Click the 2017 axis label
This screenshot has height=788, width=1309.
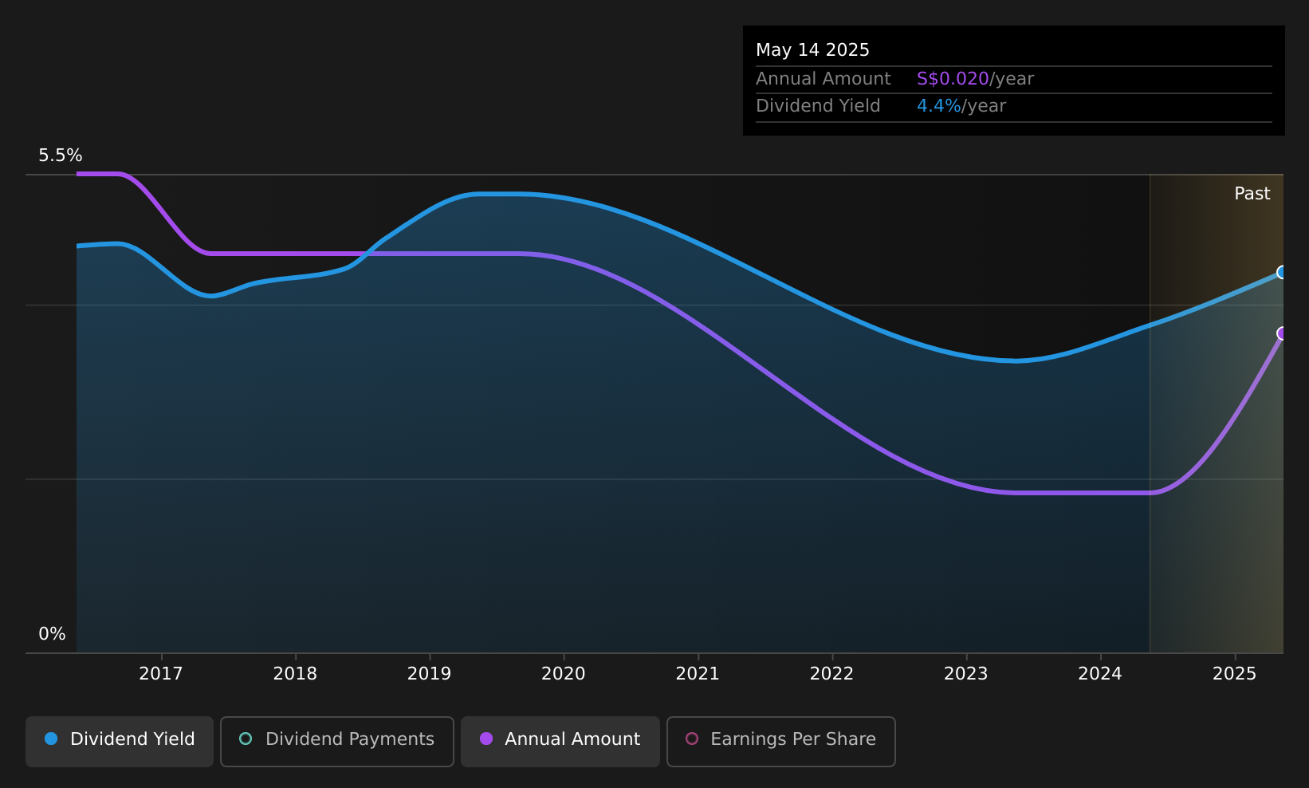(x=161, y=674)
